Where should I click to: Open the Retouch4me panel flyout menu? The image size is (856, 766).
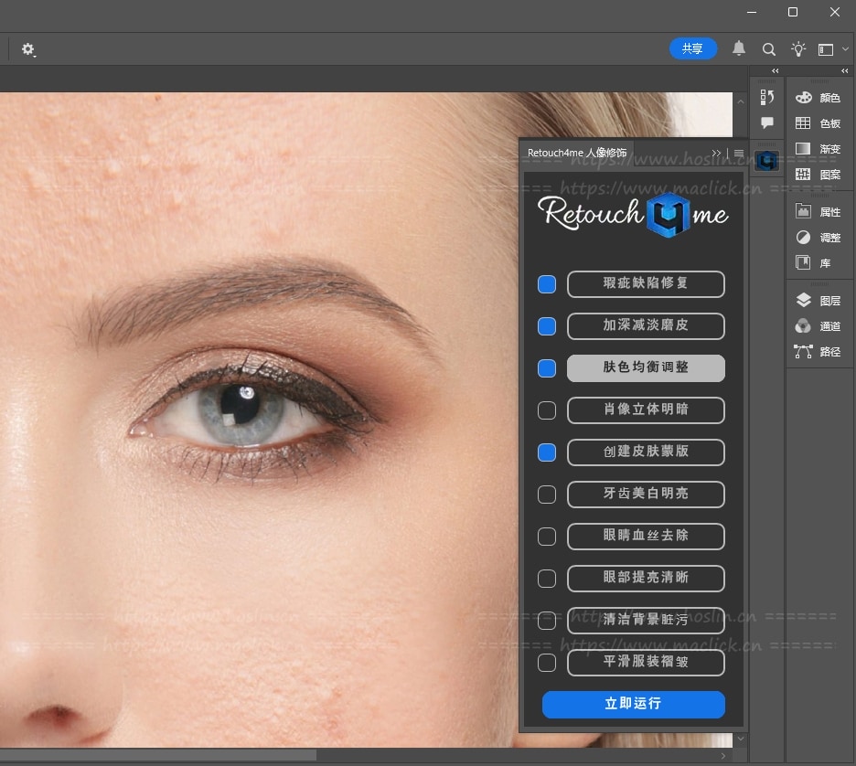tap(739, 153)
